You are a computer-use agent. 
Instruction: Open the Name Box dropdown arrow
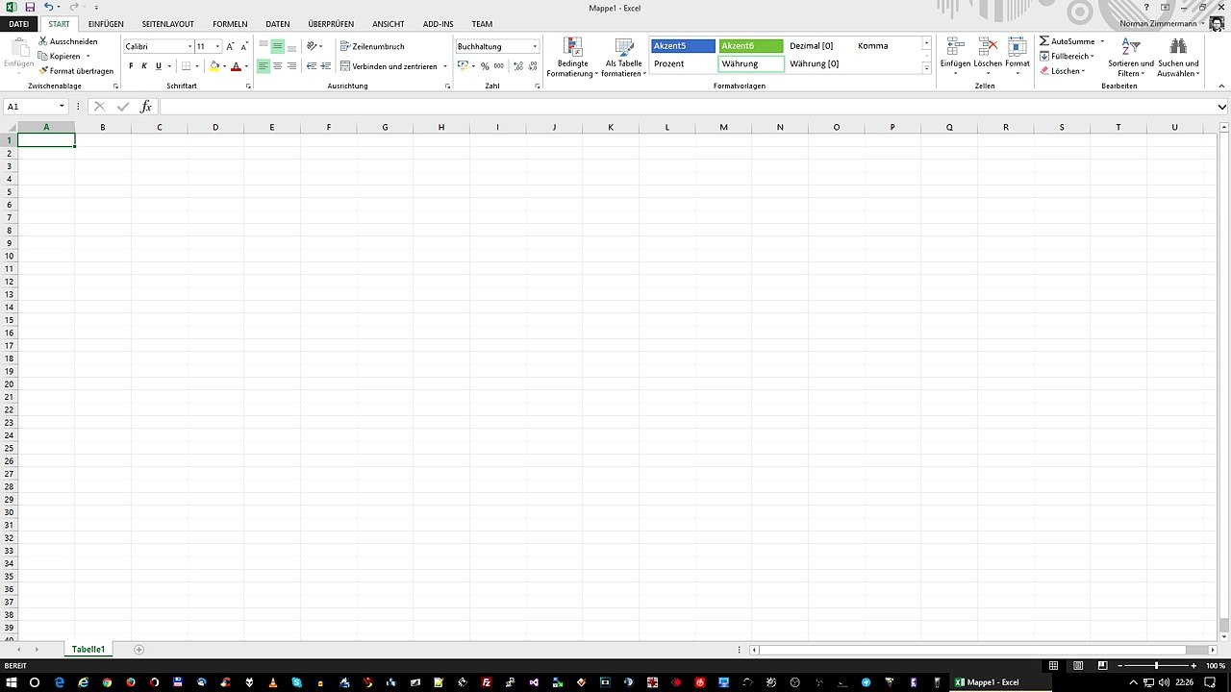point(62,107)
